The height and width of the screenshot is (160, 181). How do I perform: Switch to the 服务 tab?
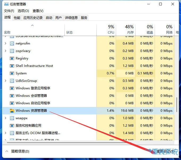(84, 18)
